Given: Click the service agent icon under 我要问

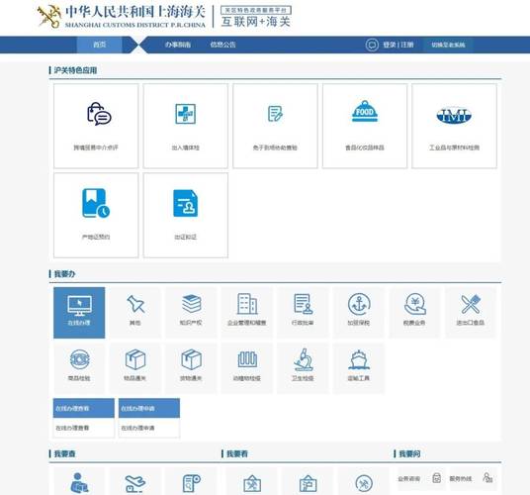Looking at the screenshot, I should (x=487, y=478).
